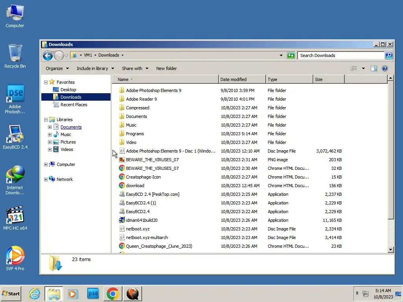
Task: Show hidden system tray icons
Action: coord(357,293)
